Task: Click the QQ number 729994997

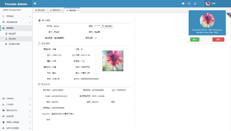Action: pyautogui.click(x=121, y=90)
